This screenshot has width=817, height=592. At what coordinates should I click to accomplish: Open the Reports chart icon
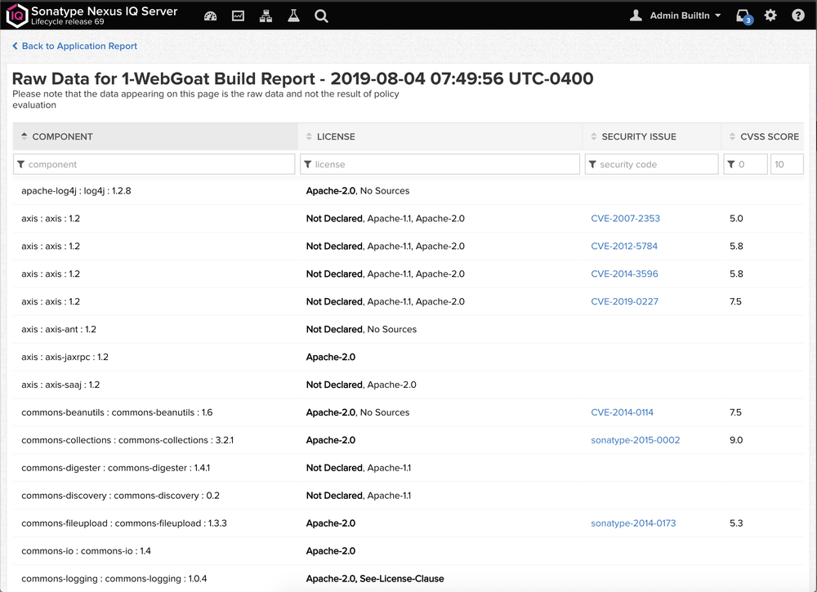pyautogui.click(x=238, y=16)
